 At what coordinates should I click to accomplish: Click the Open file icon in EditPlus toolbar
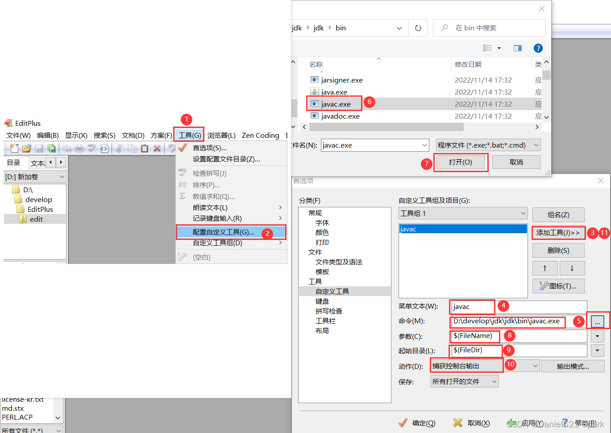coord(27,148)
